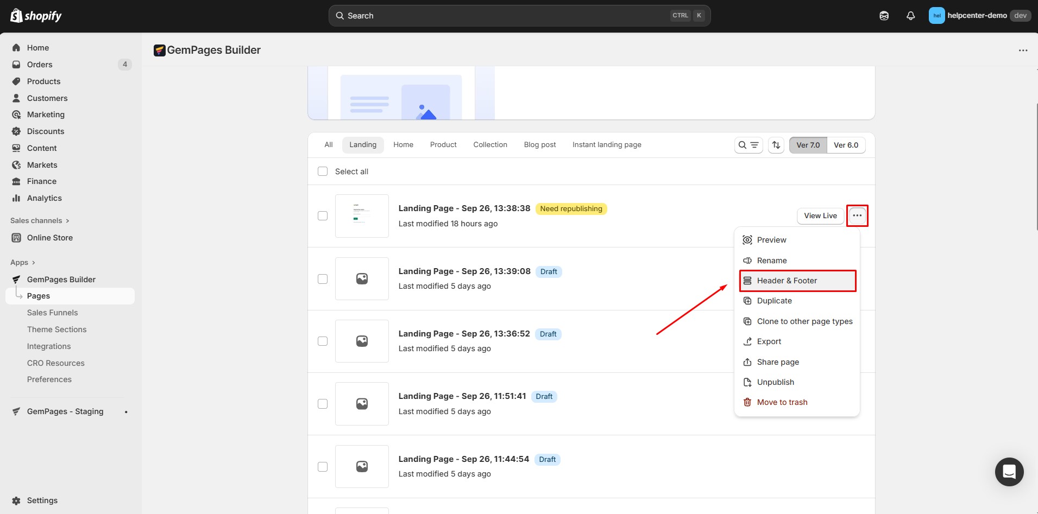Image resolution: width=1038 pixels, height=514 pixels.
Task: Click inside the Shopify search field
Action: pos(489,15)
